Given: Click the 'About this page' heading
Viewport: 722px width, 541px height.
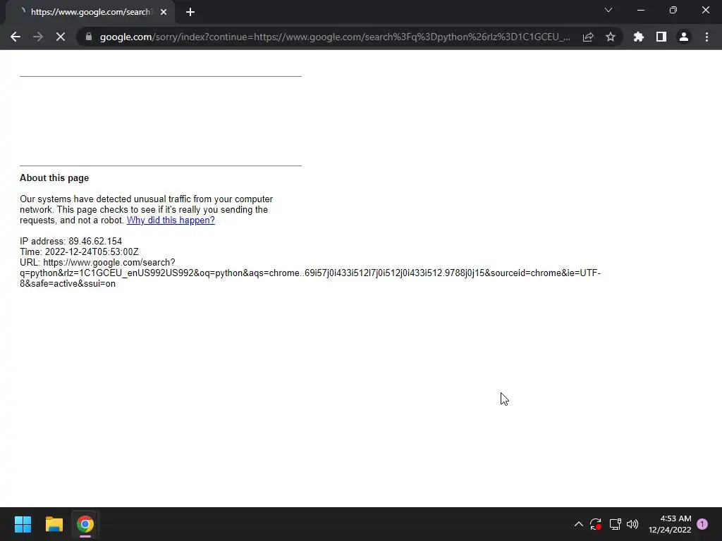Looking at the screenshot, I should pyautogui.click(x=54, y=178).
